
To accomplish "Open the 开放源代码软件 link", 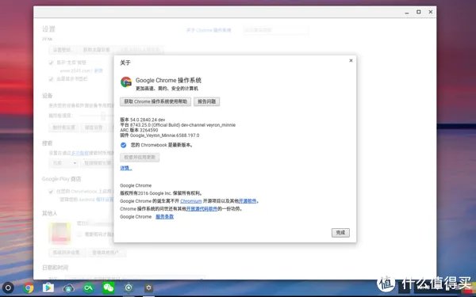I will click(202, 209).
